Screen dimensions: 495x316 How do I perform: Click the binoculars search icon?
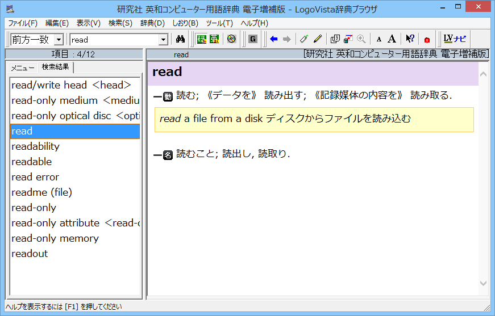(x=181, y=39)
